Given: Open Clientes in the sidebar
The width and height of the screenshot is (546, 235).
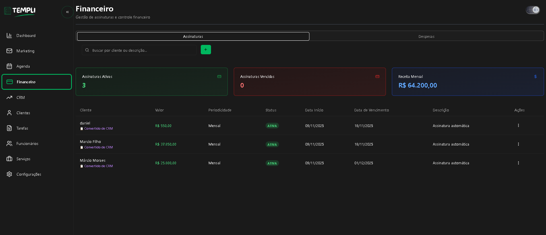Looking at the screenshot, I should pyautogui.click(x=37, y=113).
